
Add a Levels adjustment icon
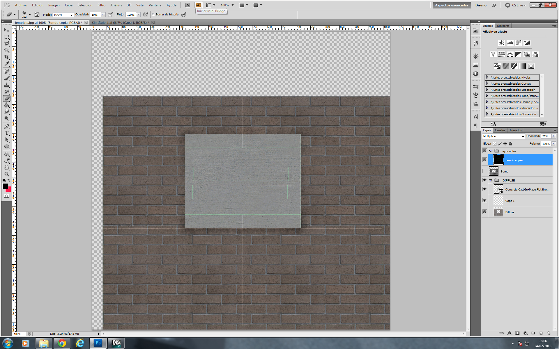[510, 43]
